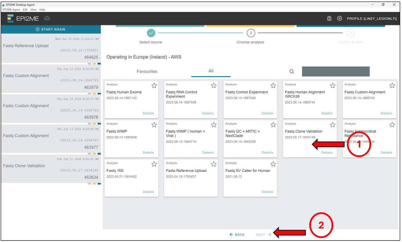Image resolution: width=402 pixels, height=242 pixels.
Task: Open the bug report icon in header
Action: tap(329, 18)
